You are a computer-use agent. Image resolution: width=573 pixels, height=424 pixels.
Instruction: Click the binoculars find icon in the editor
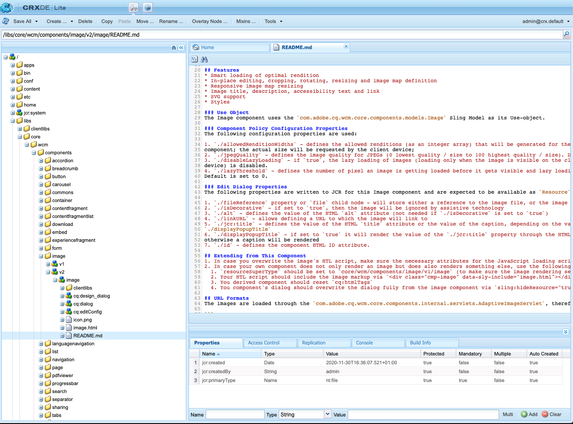[204, 59]
